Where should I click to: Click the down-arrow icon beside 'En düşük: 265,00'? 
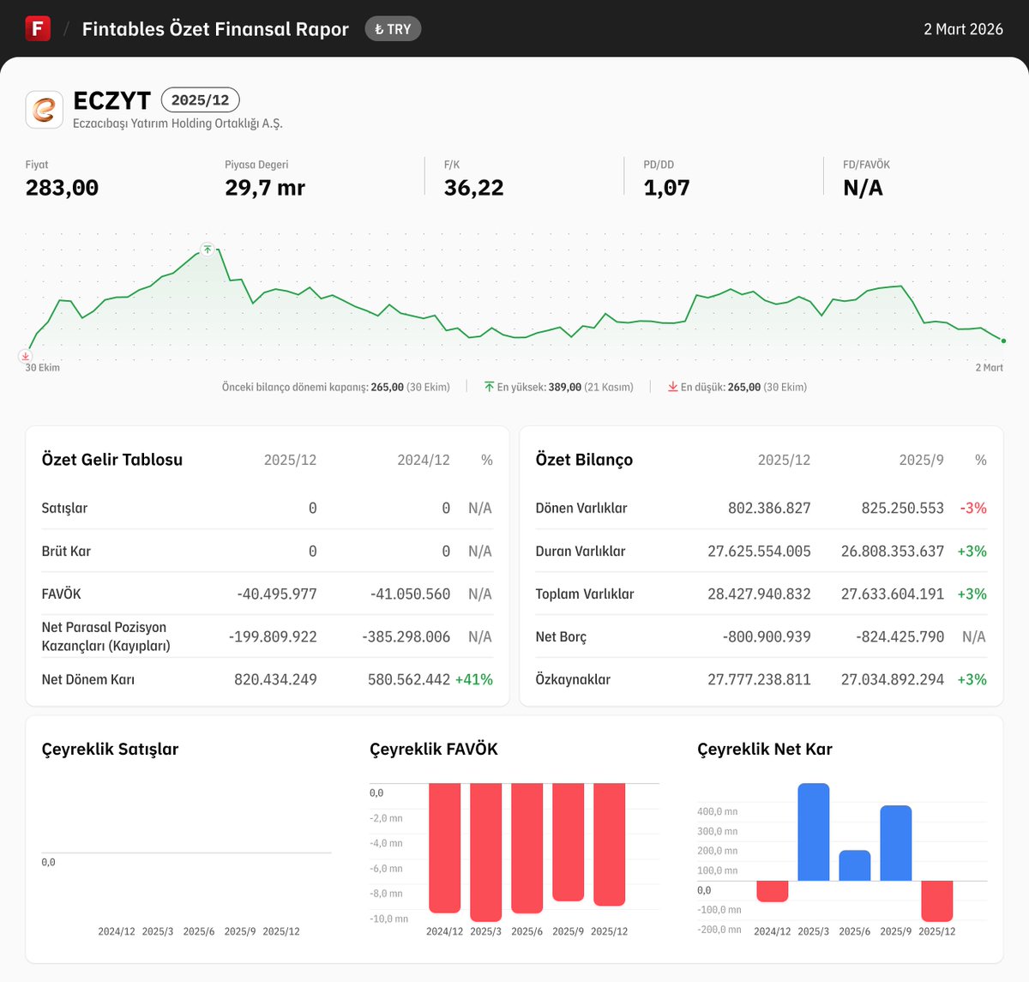pos(673,387)
